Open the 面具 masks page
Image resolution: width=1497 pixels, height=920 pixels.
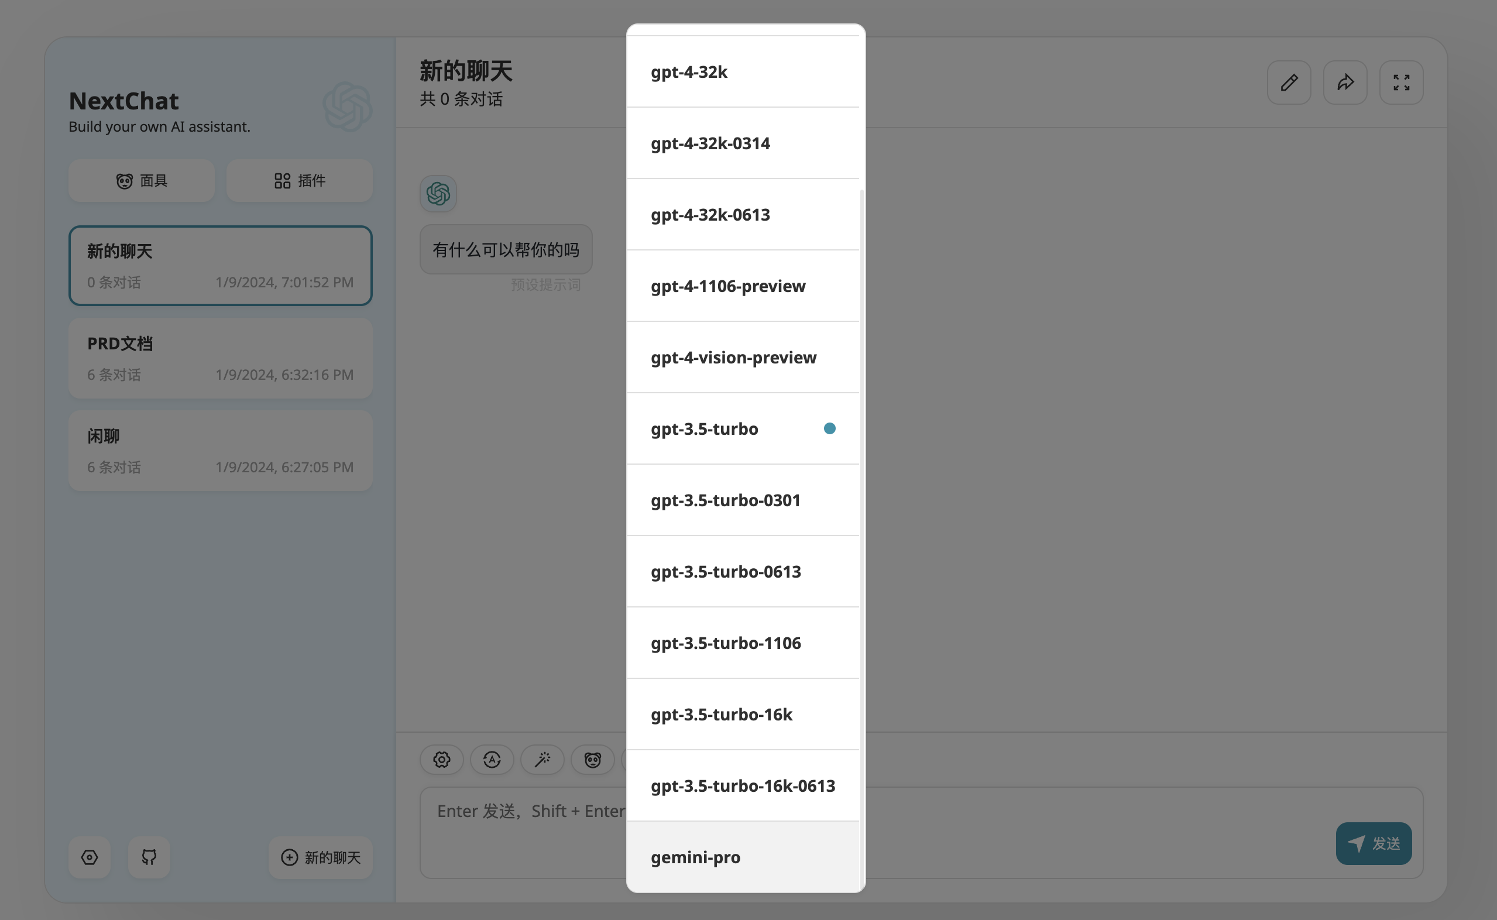(141, 181)
